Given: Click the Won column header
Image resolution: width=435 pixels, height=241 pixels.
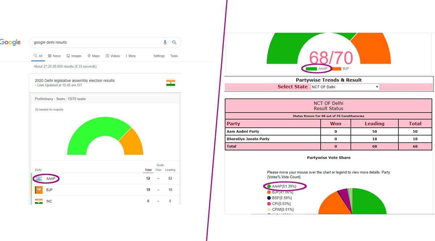Looking at the screenshot, I should (336, 124).
